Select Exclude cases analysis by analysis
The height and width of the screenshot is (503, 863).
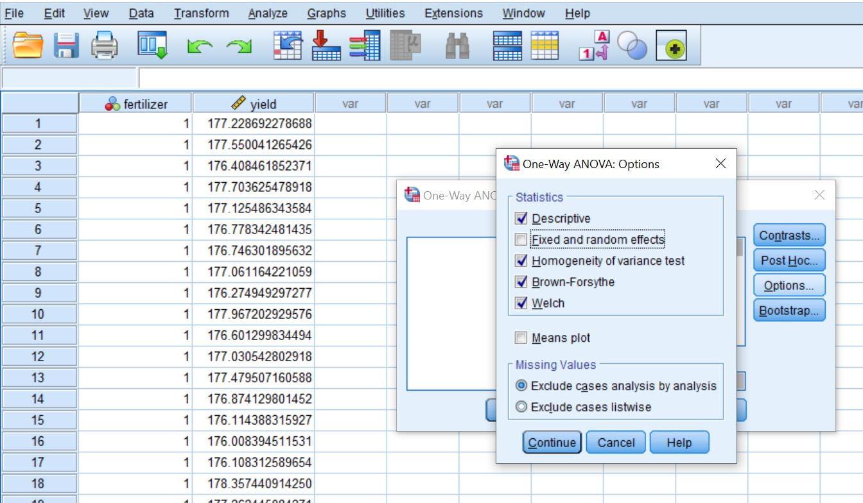521,386
